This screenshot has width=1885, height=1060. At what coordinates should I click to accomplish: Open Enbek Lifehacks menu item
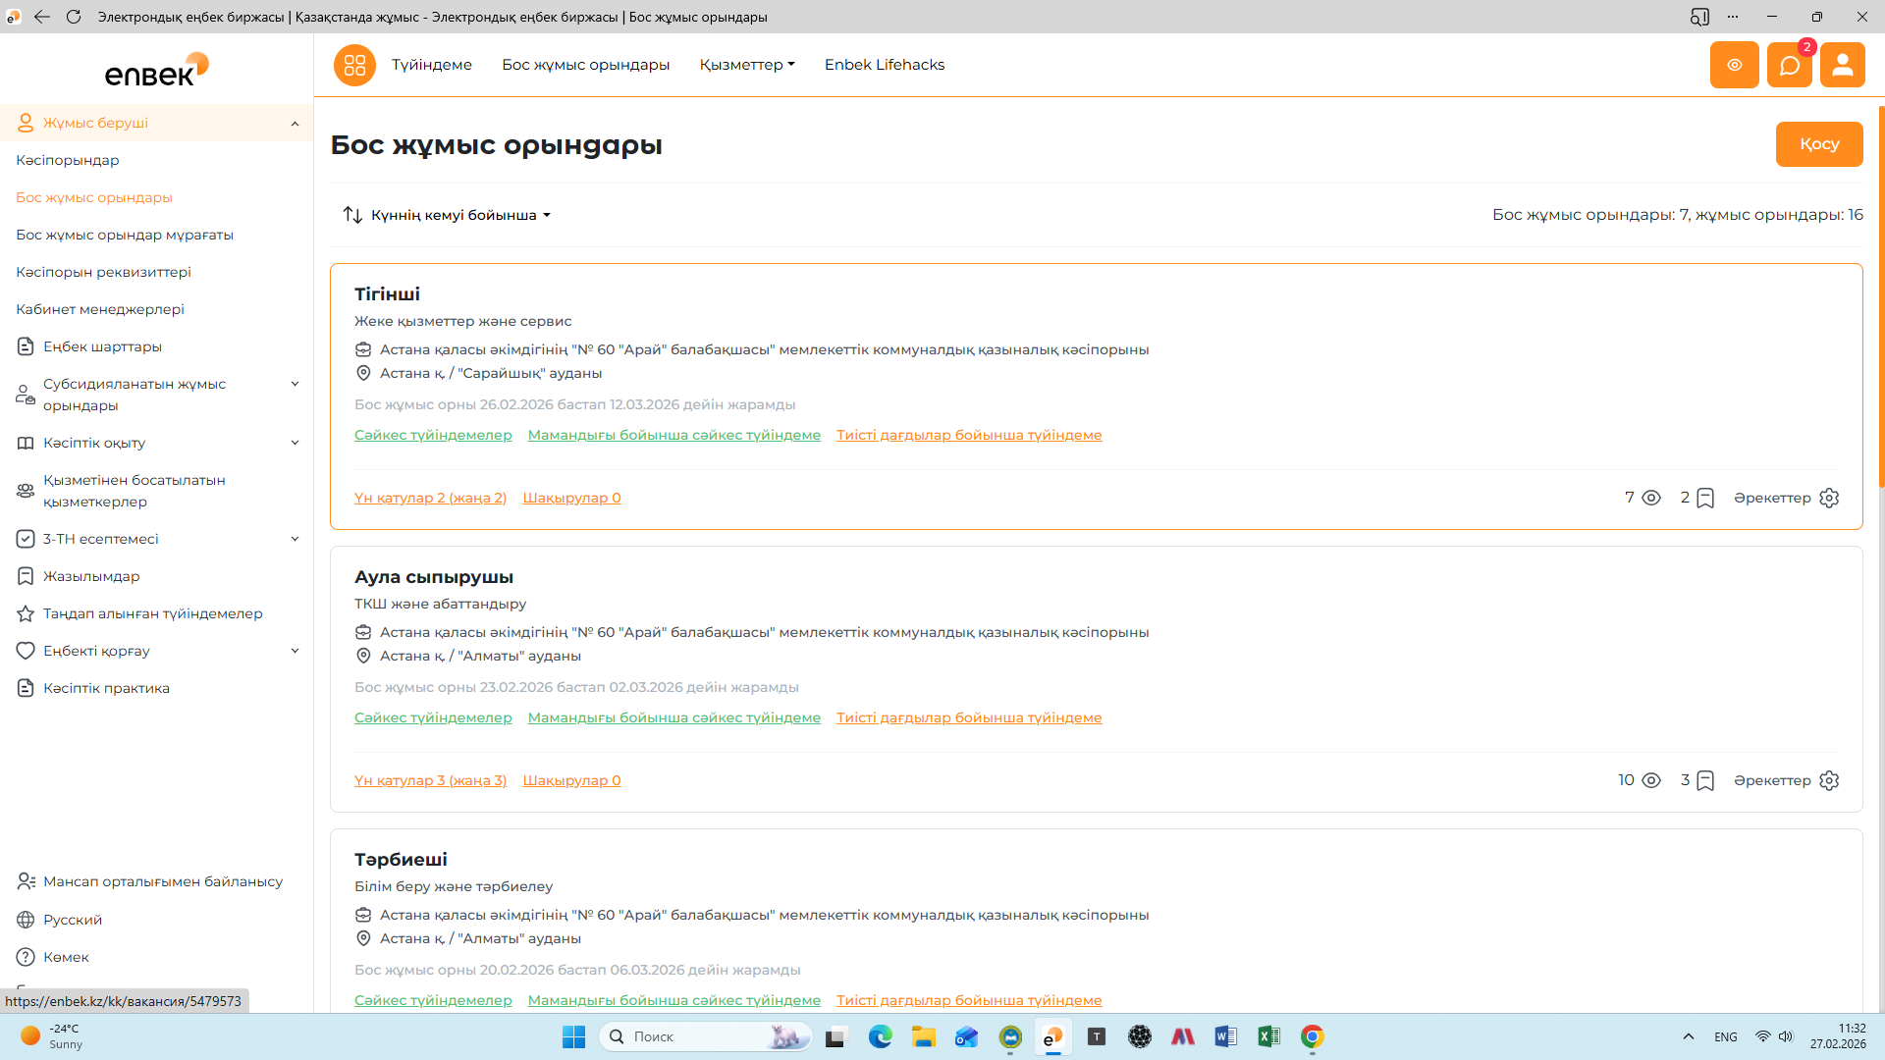click(x=884, y=65)
